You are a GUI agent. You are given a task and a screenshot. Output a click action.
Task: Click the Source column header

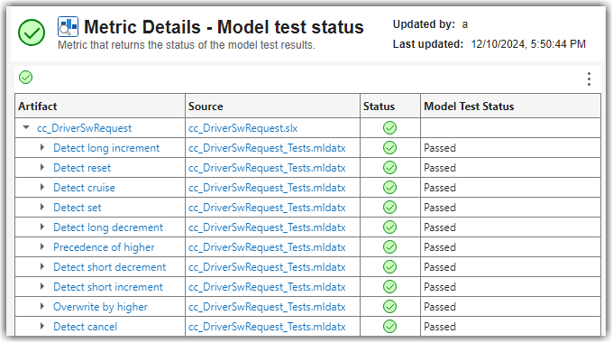(x=272, y=106)
